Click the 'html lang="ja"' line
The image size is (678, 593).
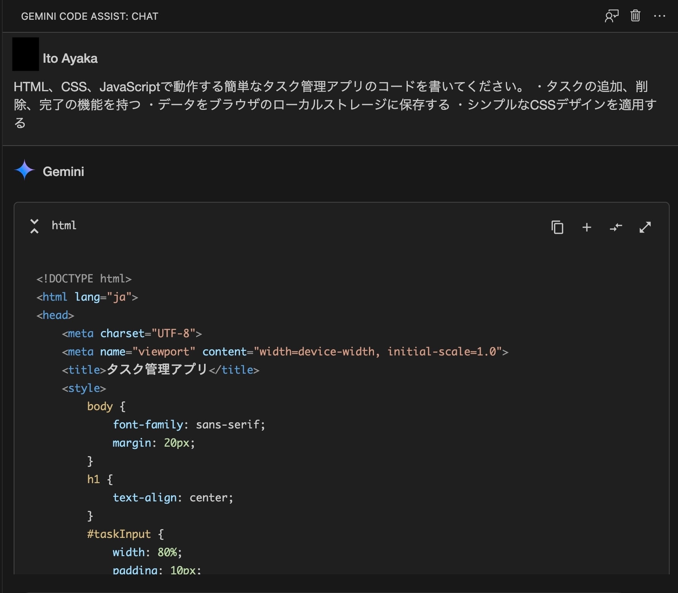[87, 297]
